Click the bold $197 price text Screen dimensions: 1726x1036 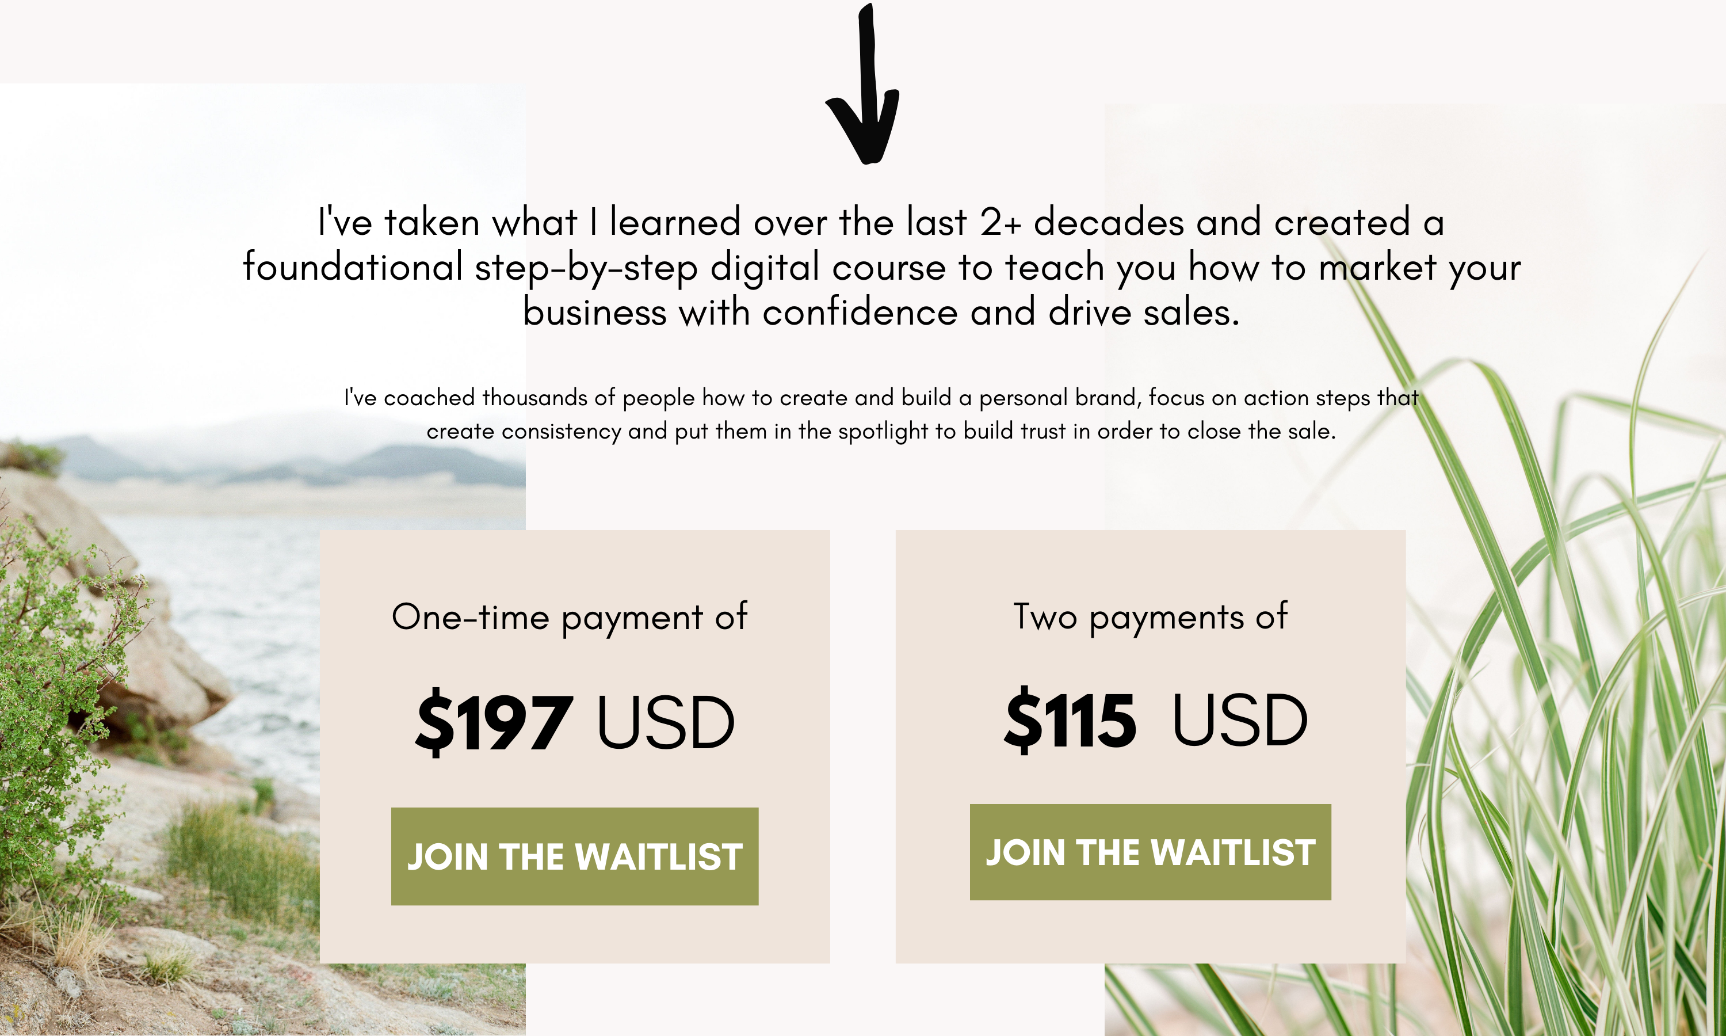494,722
